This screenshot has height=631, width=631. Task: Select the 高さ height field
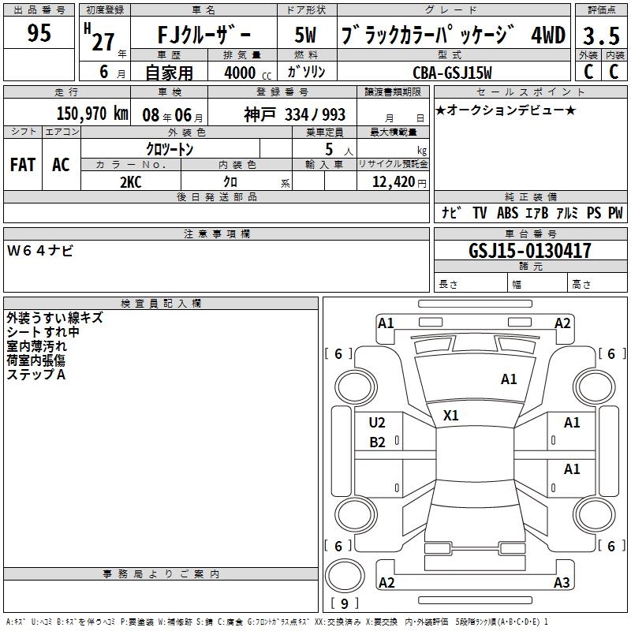598,284
